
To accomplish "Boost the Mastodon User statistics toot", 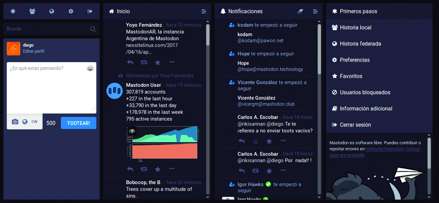I will [x=144, y=169].
